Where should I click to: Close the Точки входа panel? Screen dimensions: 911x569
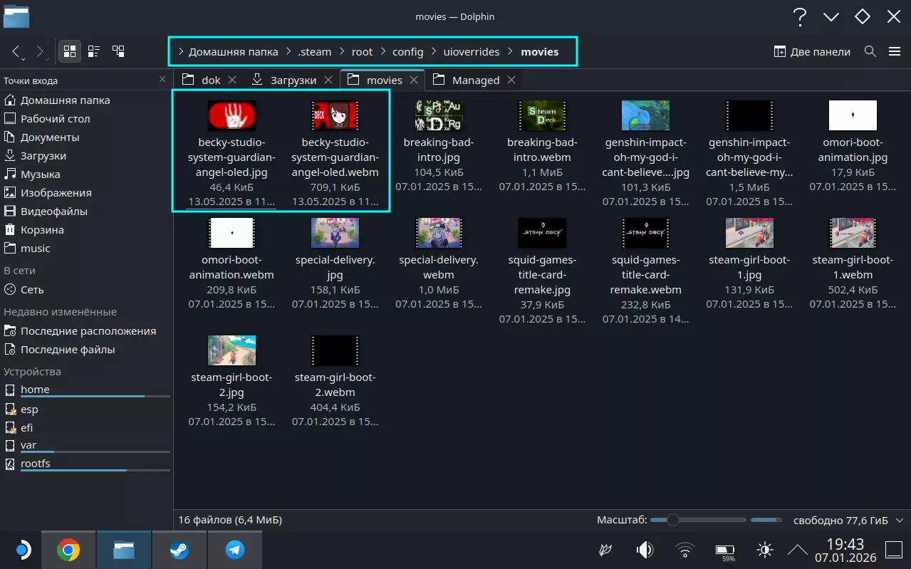[162, 80]
